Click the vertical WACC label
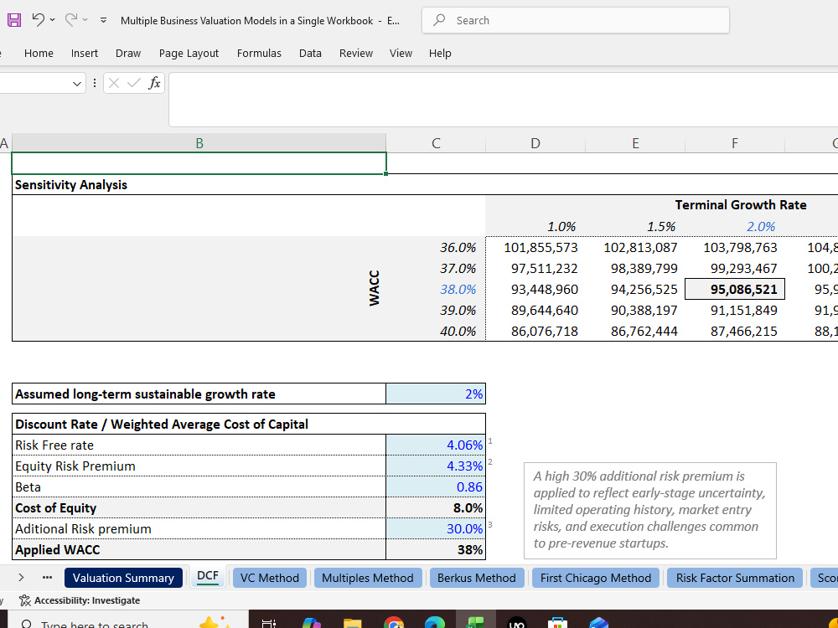Image resolution: width=838 pixels, height=628 pixels. 374,288
